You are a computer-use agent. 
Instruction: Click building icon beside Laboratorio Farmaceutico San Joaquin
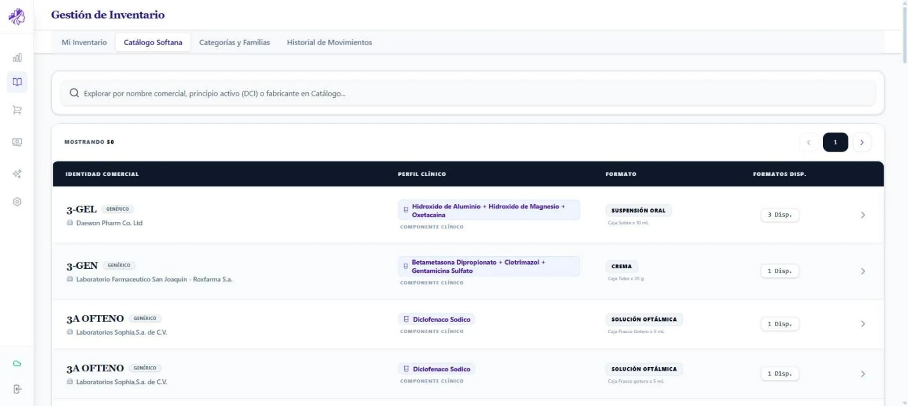70,279
